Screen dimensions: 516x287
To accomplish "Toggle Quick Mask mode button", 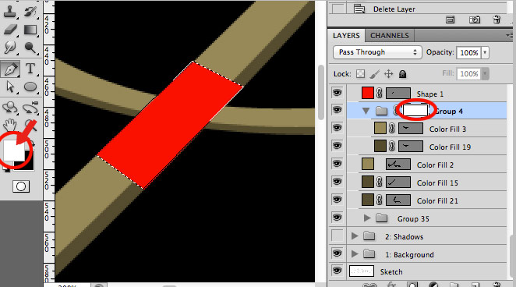I will pyautogui.click(x=21, y=186).
